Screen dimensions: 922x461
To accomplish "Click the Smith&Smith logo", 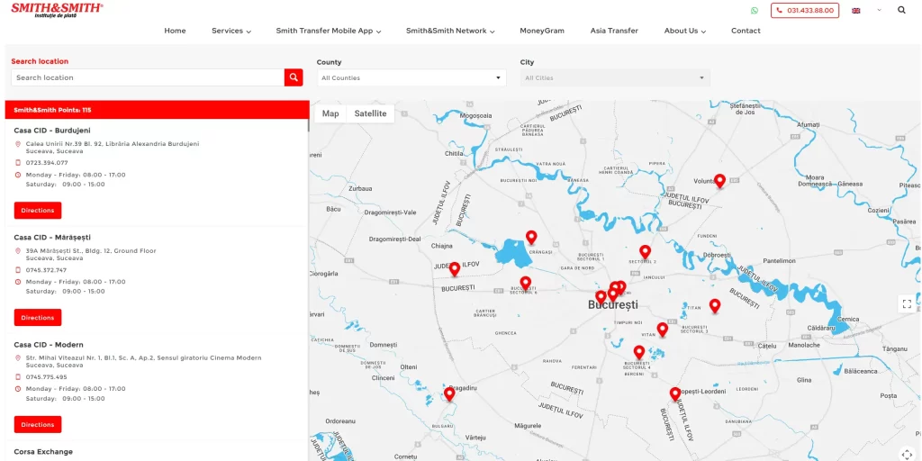I will coord(57,9).
